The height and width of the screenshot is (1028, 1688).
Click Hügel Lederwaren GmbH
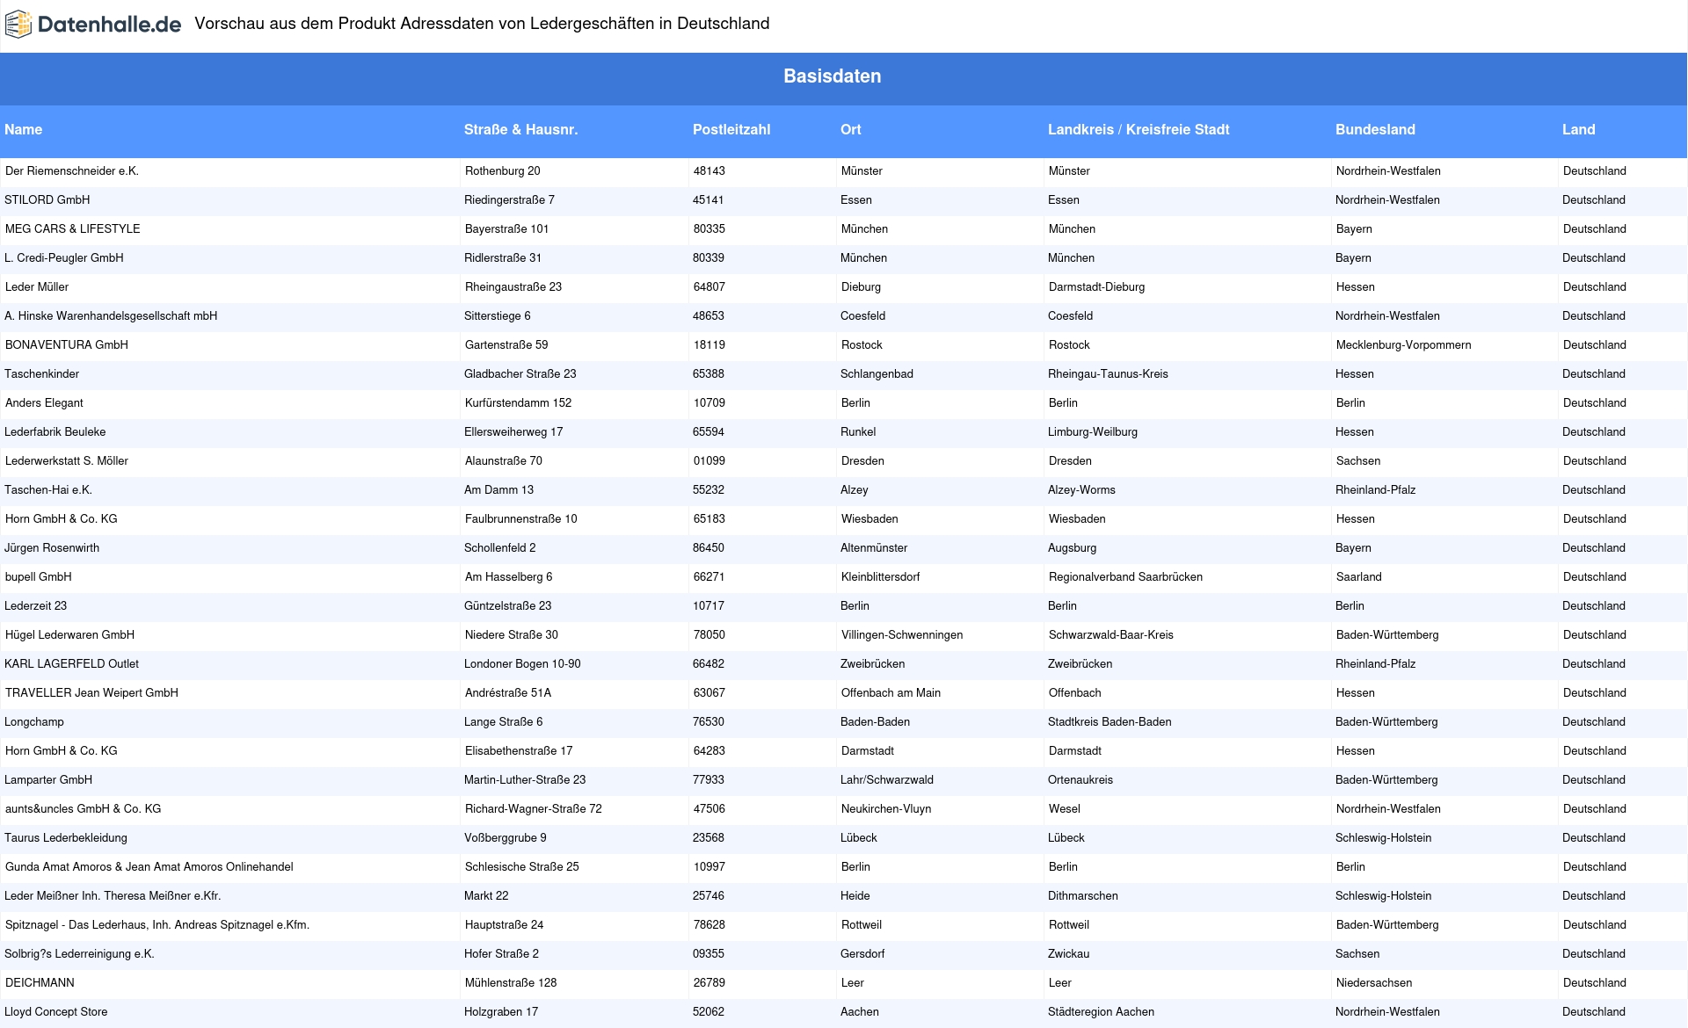(x=70, y=634)
